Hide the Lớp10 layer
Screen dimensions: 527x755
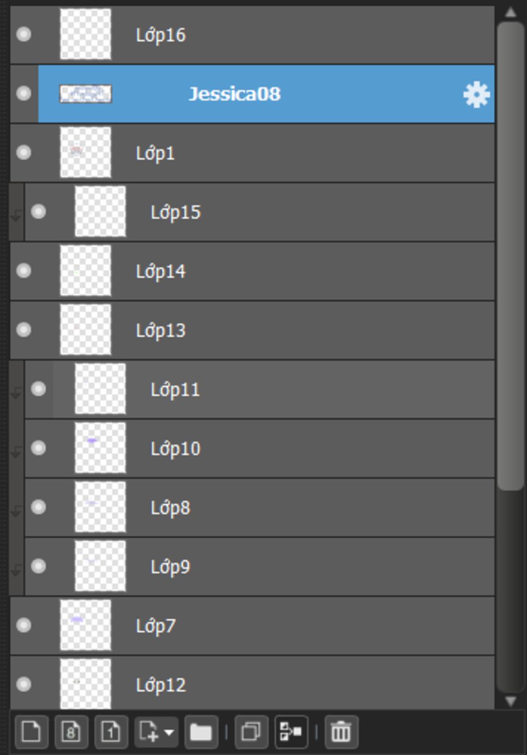pyautogui.click(x=39, y=448)
